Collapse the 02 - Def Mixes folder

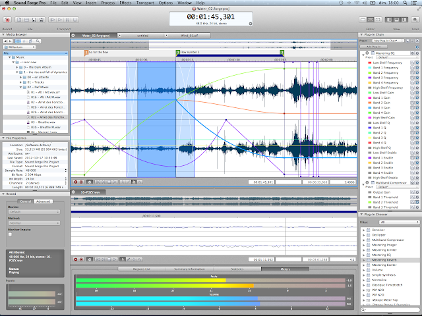pyautogui.click(x=20, y=88)
